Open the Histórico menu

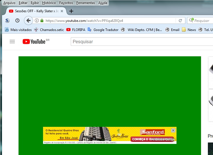49,3
